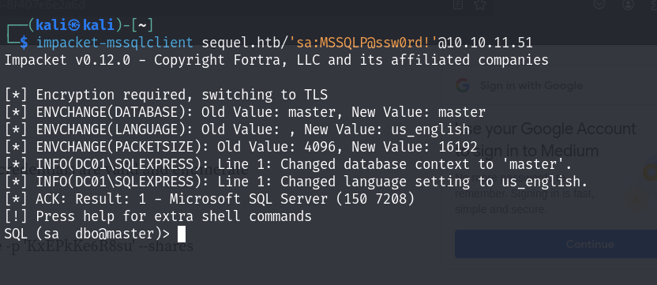Click the Microsoft SQL Server ACK result line
The width and height of the screenshot is (657, 285).
point(209,199)
